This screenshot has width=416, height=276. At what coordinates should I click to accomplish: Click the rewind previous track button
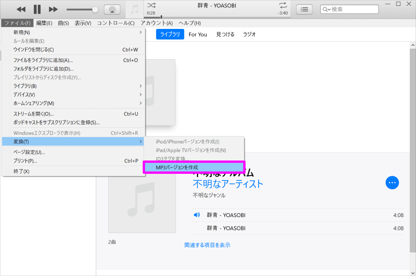(21, 10)
